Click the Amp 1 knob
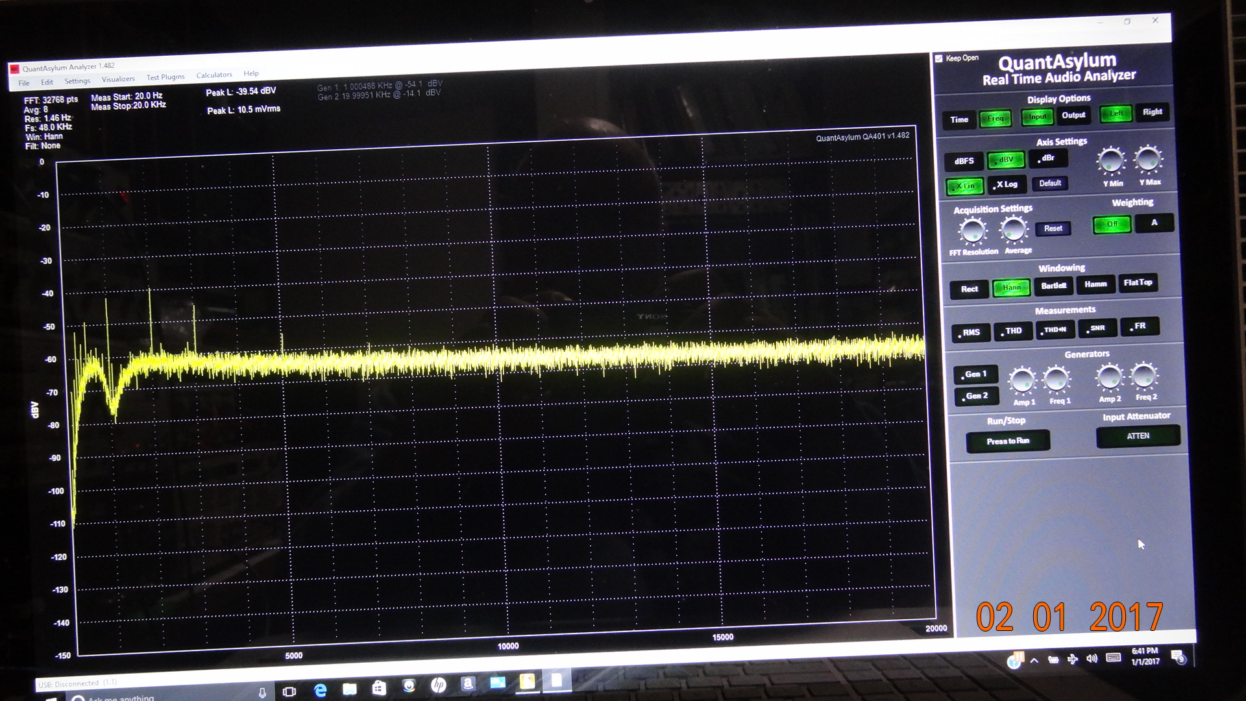The height and width of the screenshot is (701, 1246). pyautogui.click(x=1023, y=380)
